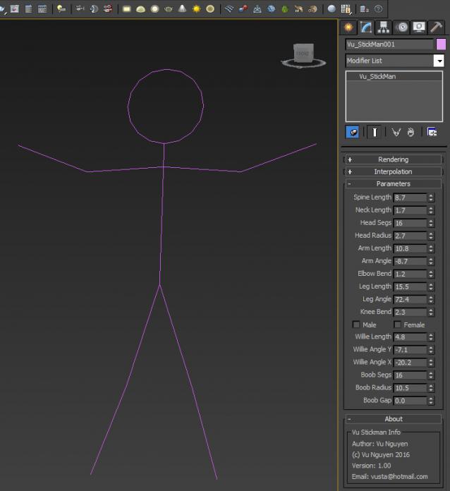Enable the Female checkbox
The width and height of the screenshot is (450, 491).
397,325
